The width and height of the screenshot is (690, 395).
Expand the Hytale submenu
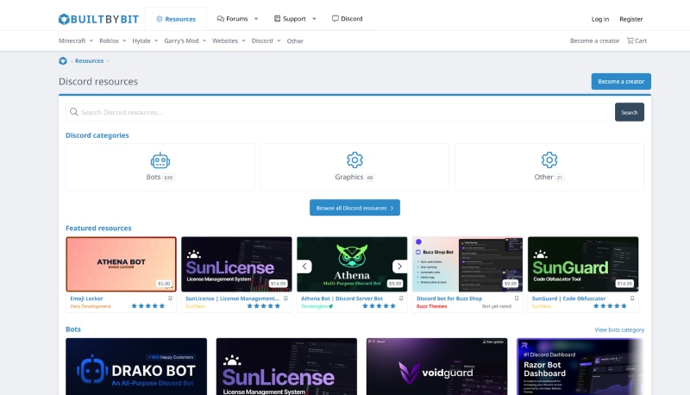pos(156,41)
